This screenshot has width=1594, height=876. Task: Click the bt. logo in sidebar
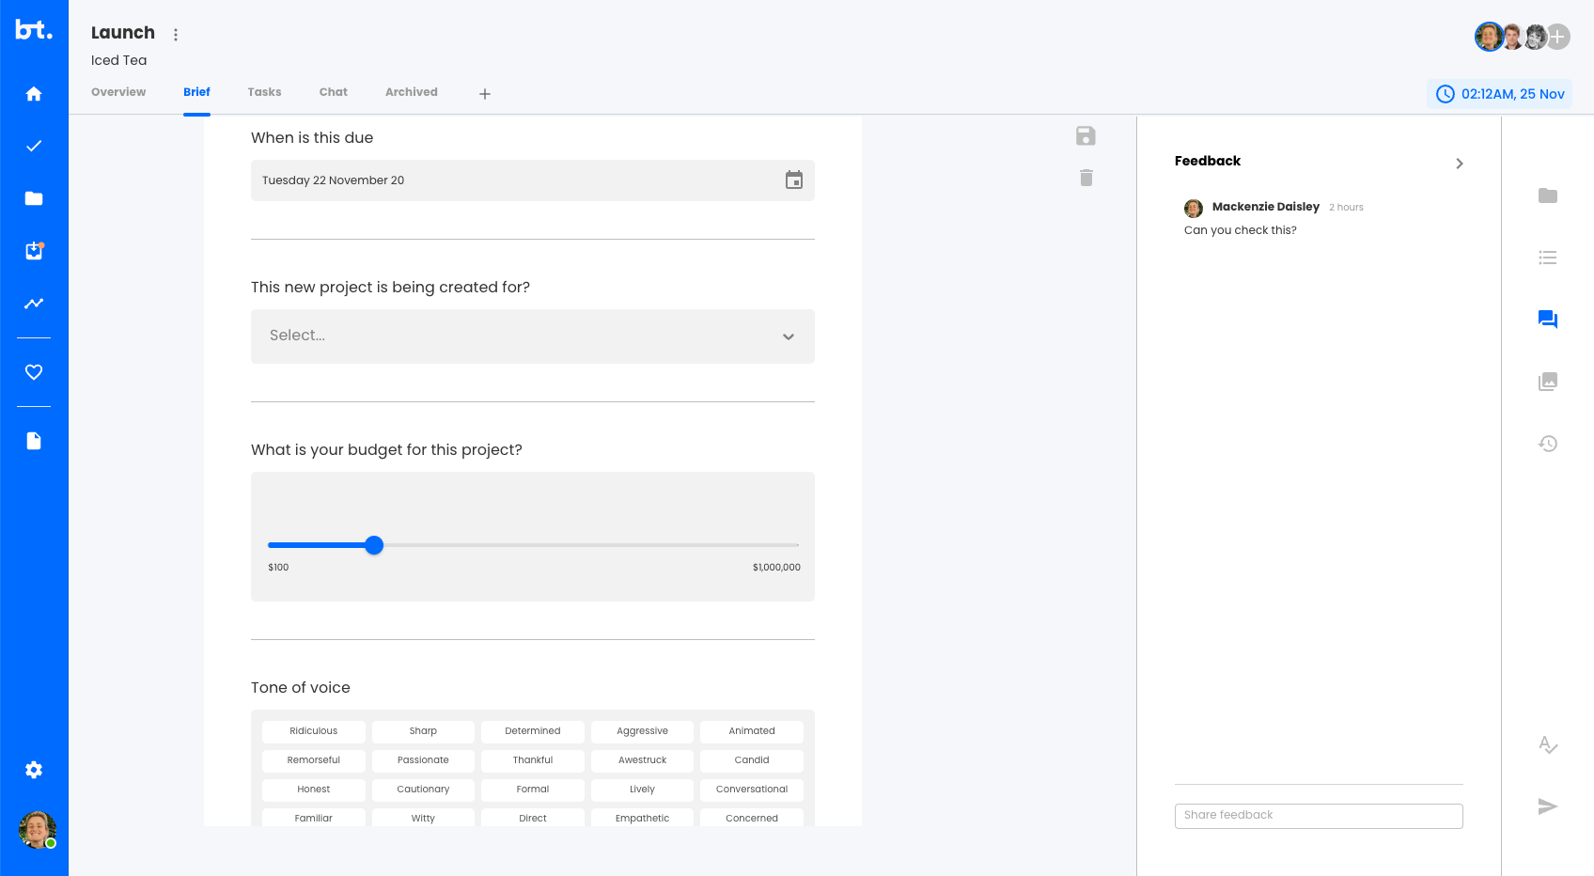[x=34, y=30]
